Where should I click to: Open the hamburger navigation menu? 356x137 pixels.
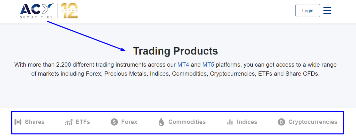327,11
